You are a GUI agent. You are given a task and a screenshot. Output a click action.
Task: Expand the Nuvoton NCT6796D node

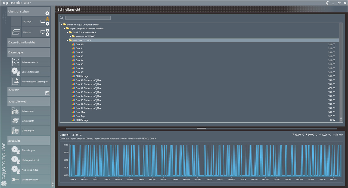pos(70,36)
